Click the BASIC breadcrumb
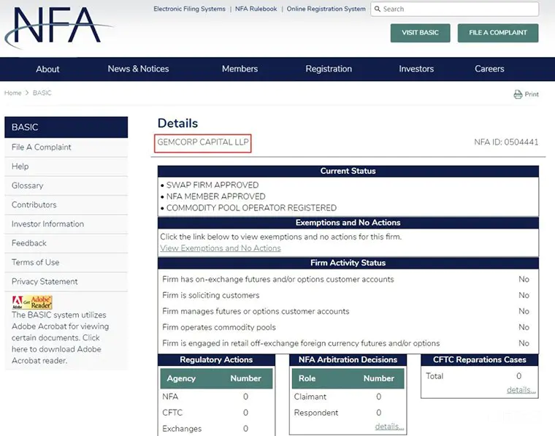 coord(42,93)
